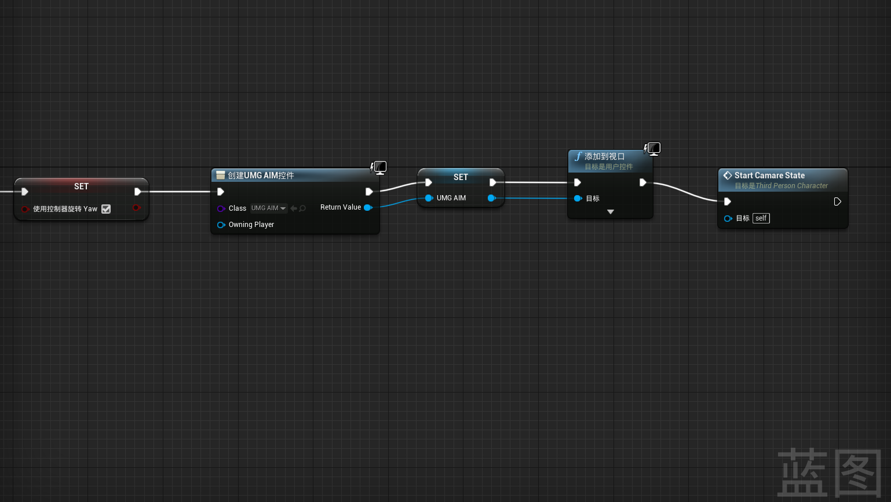The width and height of the screenshot is (891, 502).
Task: Click input exec pin of 添加到视口 node
Action: (578, 182)
